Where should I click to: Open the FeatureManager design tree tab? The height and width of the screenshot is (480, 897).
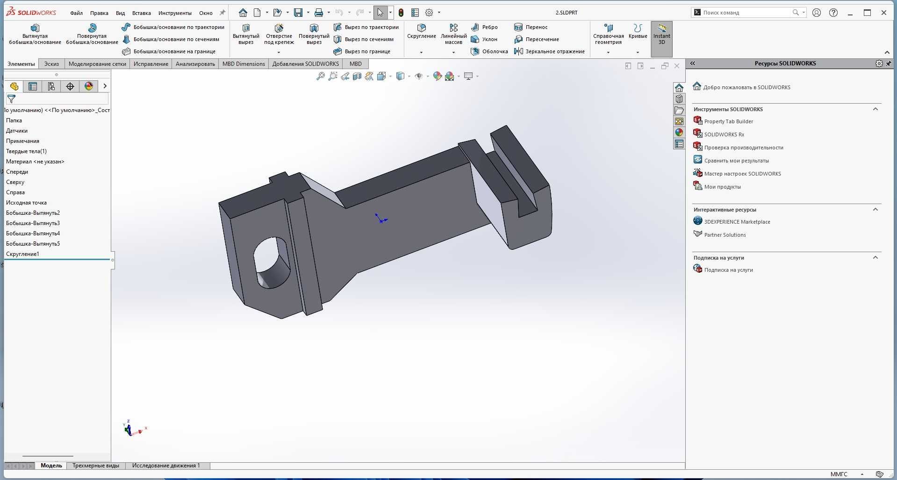pyautogui.click(x=14, y=86)
